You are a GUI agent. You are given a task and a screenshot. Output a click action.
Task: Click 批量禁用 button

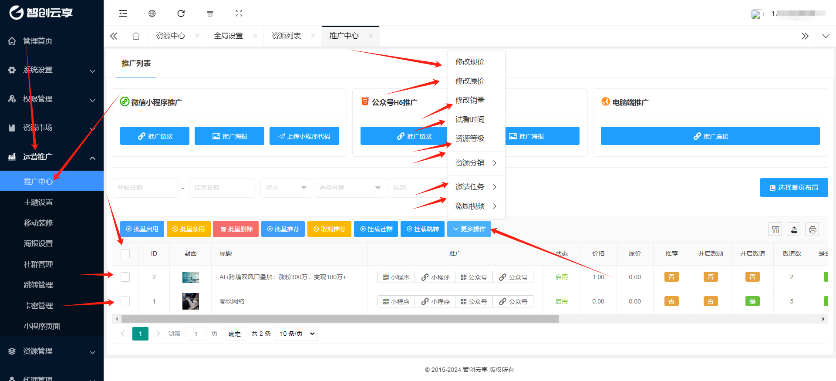(x=189, y=229)
